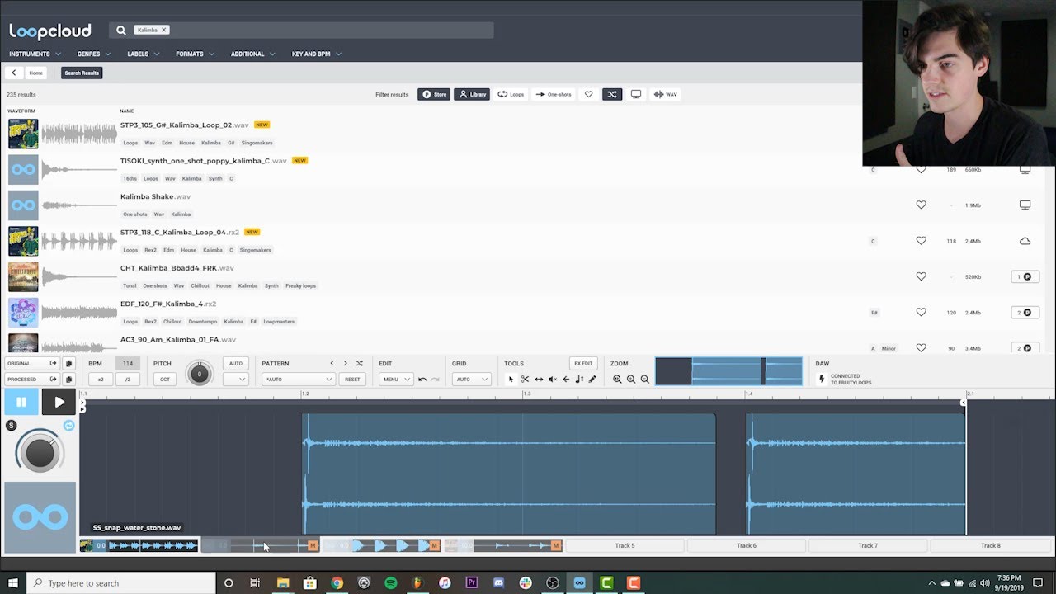Toggle the Store filter
This screenshot has width=1056, height=594.
[434, 94]
